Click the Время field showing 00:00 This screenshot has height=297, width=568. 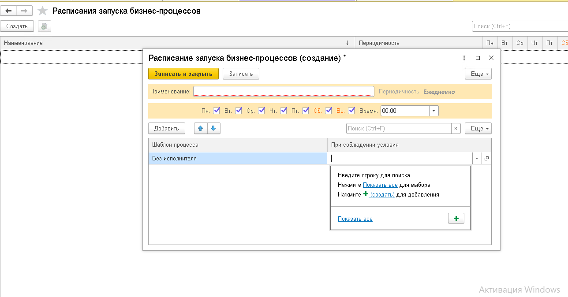[405, 111]
